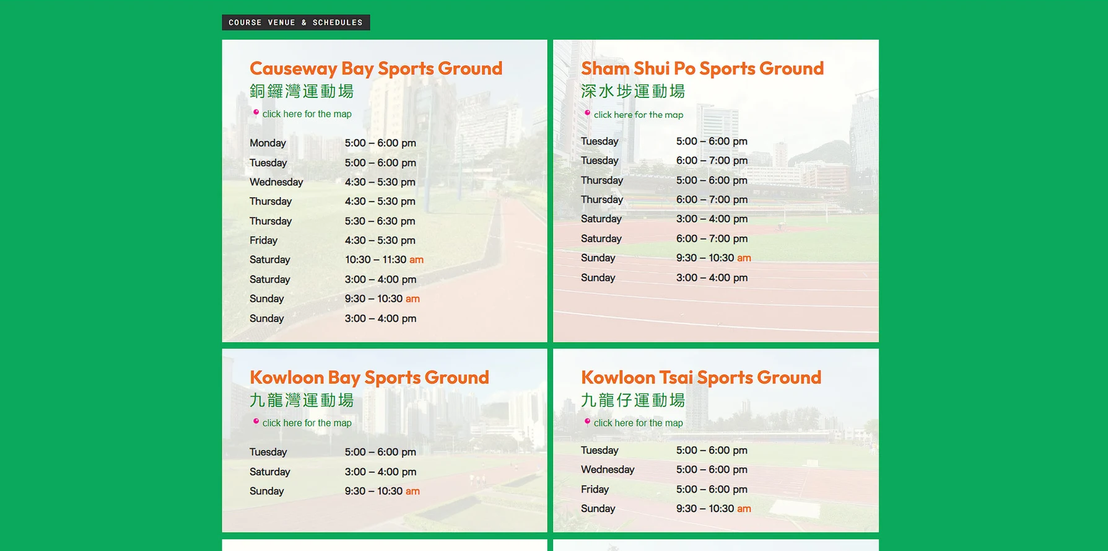Click the Causeway Bay map pin icon
The image size is (1108, 551).
click(x=256, y=113)
